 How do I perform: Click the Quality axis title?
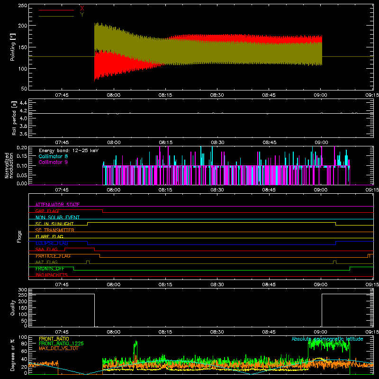pyautogui.click(x=13, y=307)
